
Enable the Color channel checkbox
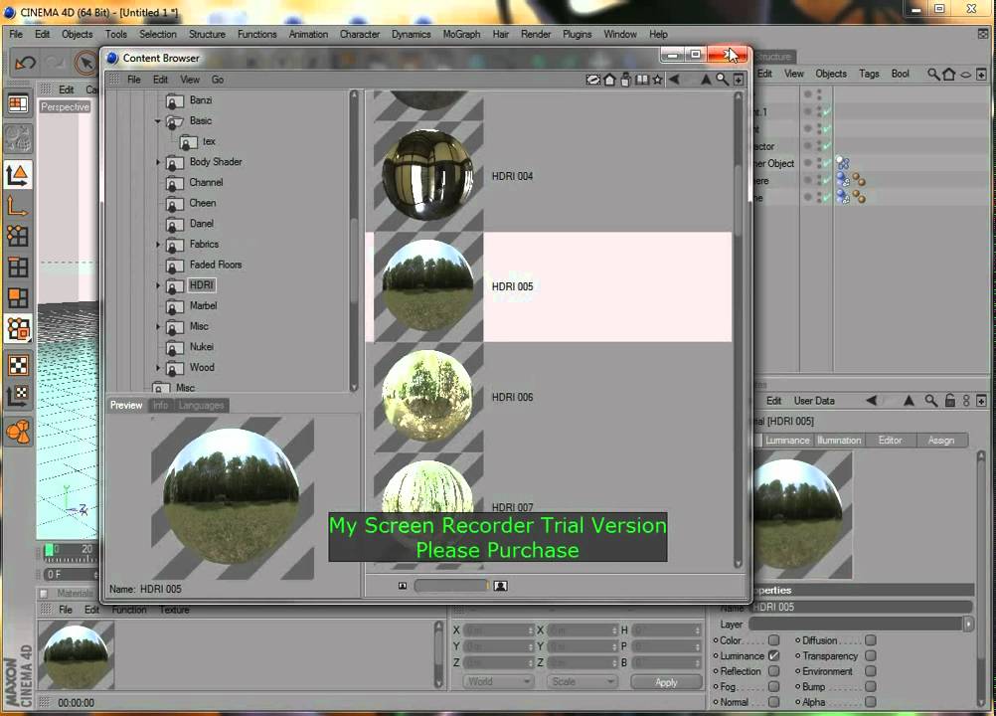(773, 639)
